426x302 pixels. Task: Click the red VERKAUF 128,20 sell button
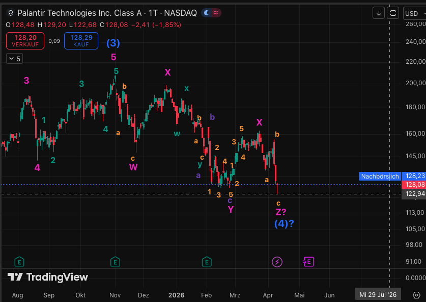tap(25, 40)
